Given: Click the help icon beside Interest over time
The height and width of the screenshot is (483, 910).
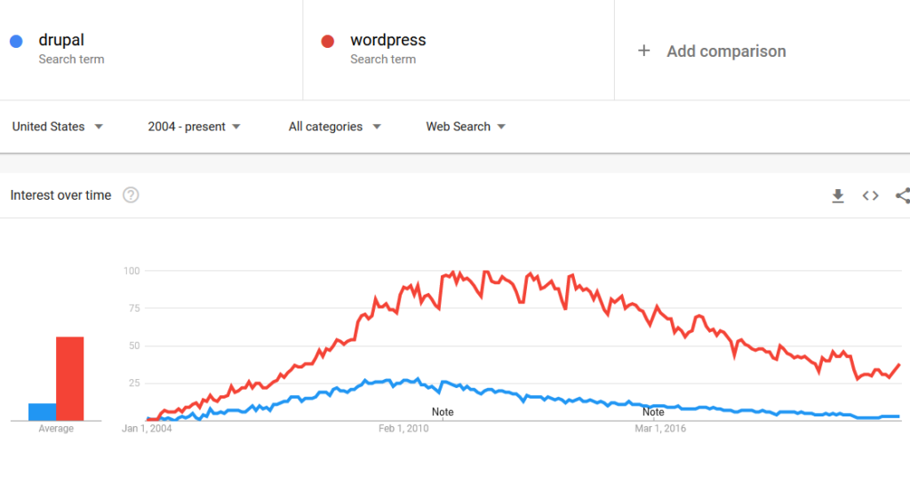Looking at the screenshot, I should click(131, 195).
